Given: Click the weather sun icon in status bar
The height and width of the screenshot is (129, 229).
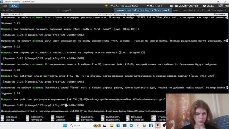Looking at the screenshot, I should tap(106, 6).
